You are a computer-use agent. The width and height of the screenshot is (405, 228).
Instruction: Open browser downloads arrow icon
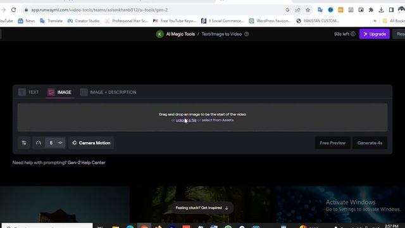point(381,10)
